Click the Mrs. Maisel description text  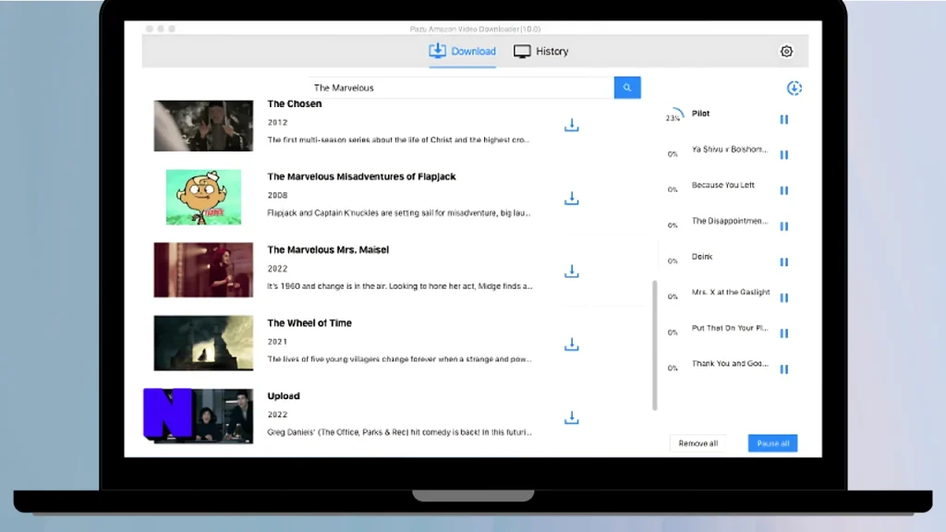400,286
